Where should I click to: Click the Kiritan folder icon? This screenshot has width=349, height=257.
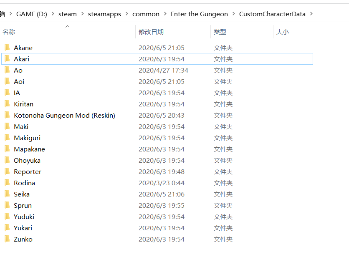(x=7, y=104)
